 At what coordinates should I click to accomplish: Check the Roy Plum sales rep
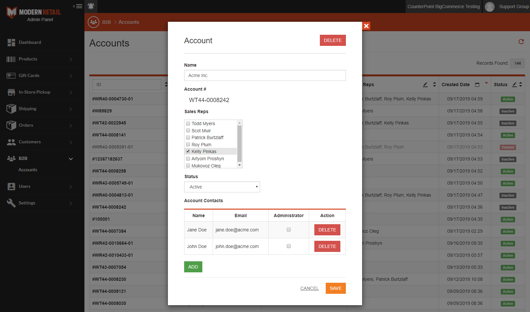[x=188, y=145]
